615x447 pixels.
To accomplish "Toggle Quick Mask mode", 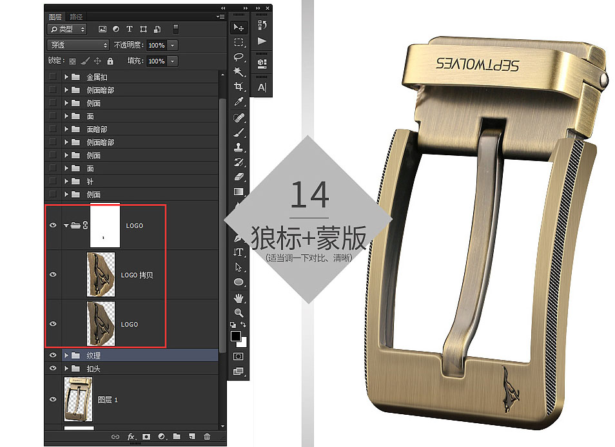I will click(x=238, y=356).
